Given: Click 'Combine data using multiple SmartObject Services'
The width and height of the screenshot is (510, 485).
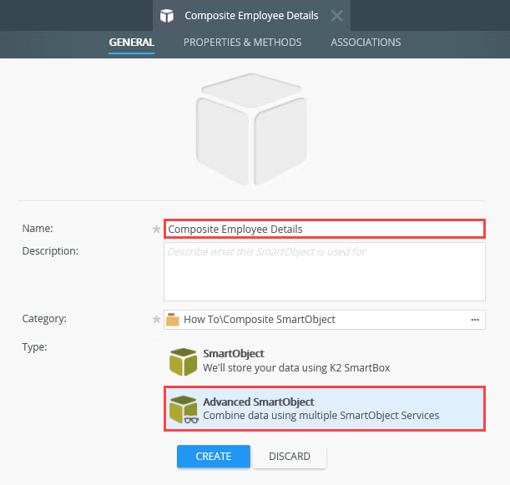Looking at the screenshot, I should pos(321,416).
